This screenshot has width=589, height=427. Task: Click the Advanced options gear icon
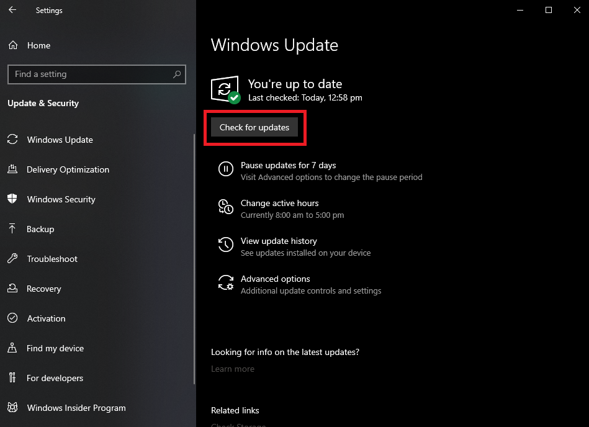tap(226, 283)
